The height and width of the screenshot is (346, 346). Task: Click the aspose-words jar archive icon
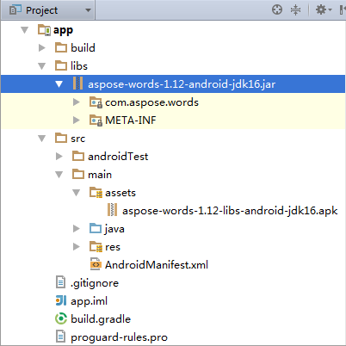click(77, 83)
